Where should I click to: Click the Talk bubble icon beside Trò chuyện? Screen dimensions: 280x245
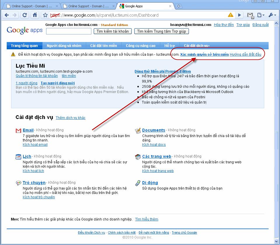coord(18,183)
